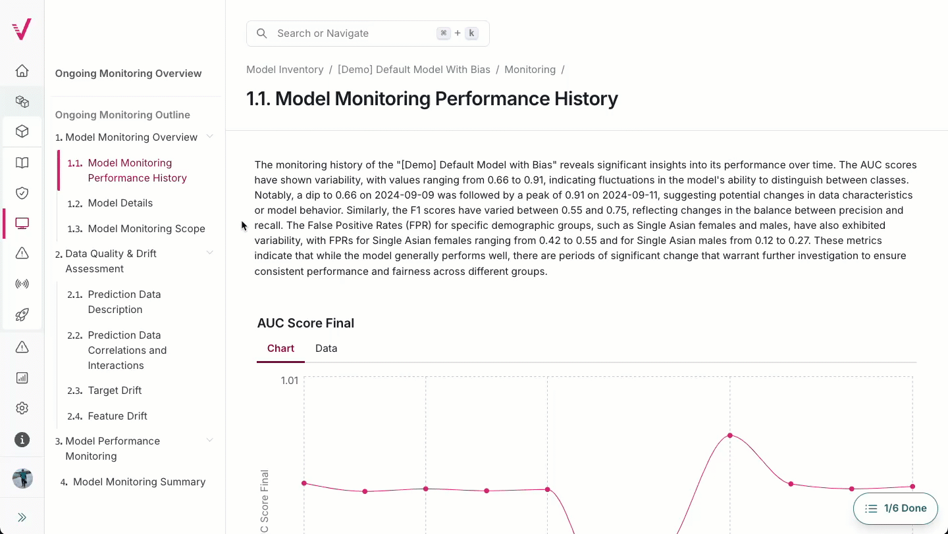Open the bar chart analytics icon
The height and width of the screenshot is (534, 948).
[22, 377]
